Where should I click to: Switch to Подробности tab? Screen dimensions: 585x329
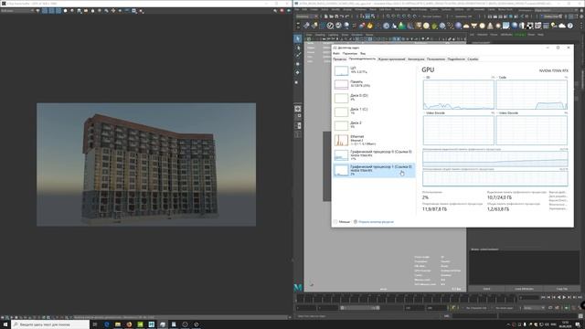click(x=456, y=58)
